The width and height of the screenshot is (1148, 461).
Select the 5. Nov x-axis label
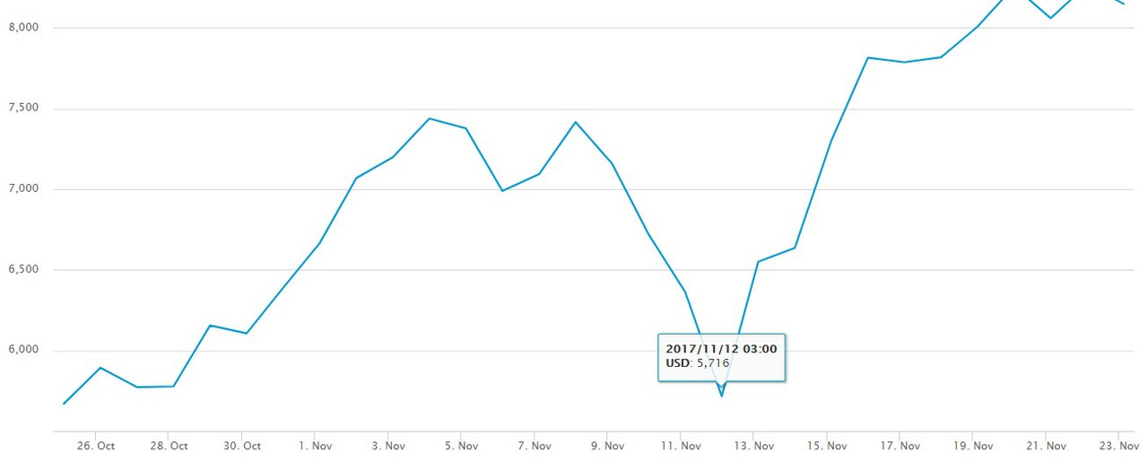pos(461,446)
